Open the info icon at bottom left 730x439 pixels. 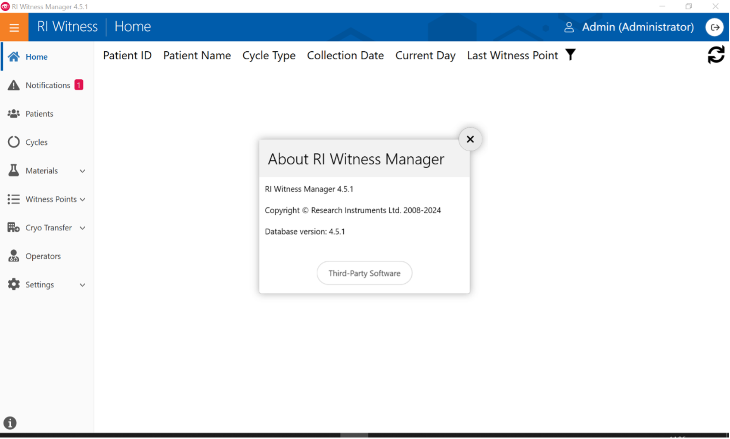pyautogui.click(x=10, y=423)
